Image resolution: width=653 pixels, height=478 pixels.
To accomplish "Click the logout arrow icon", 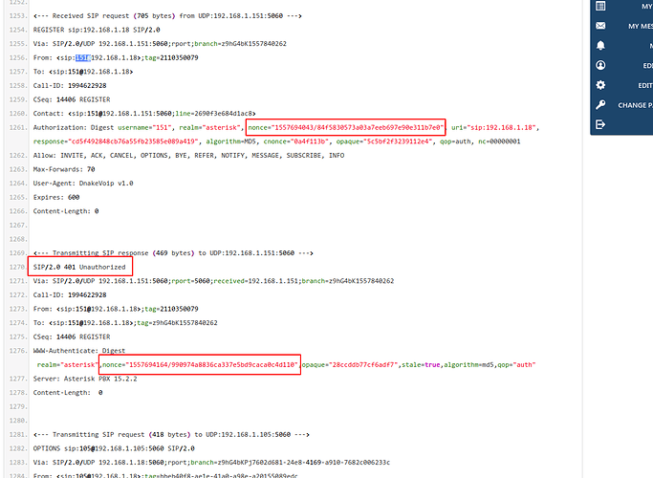I will pos(600,124).
